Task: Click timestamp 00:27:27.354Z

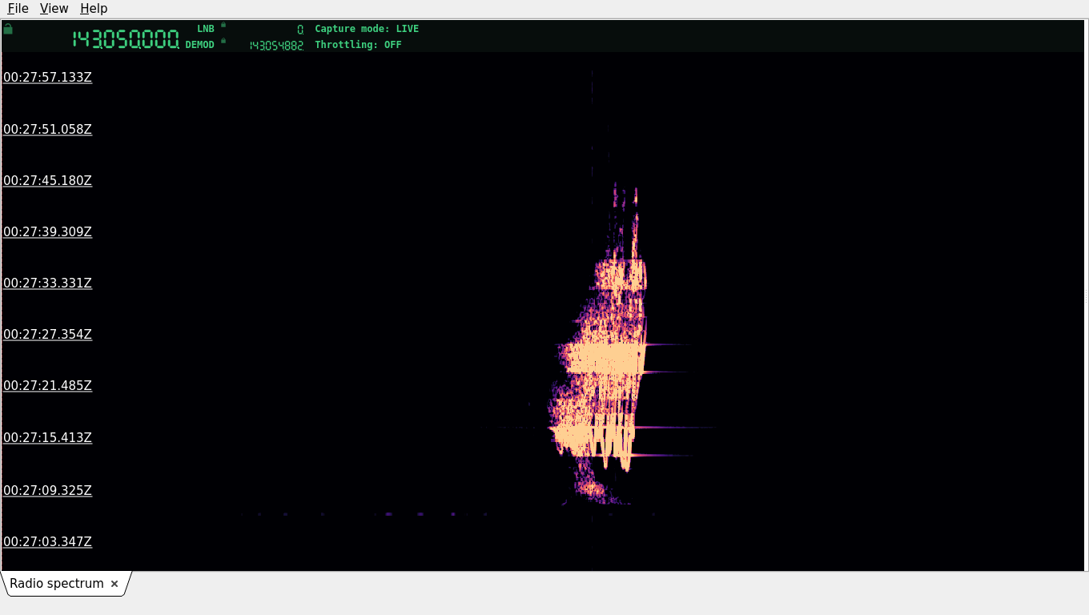Action: pos(48,335)
